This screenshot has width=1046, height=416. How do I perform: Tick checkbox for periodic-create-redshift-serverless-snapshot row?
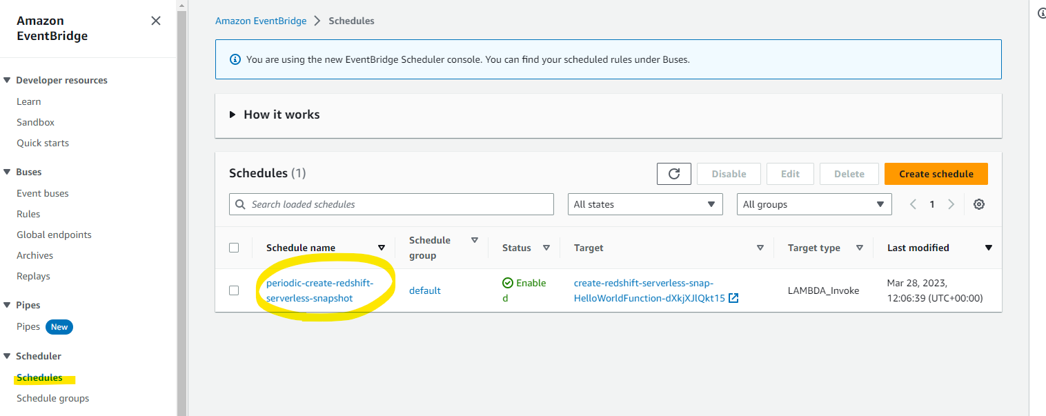pyautogui.click(x=234, y=290)
